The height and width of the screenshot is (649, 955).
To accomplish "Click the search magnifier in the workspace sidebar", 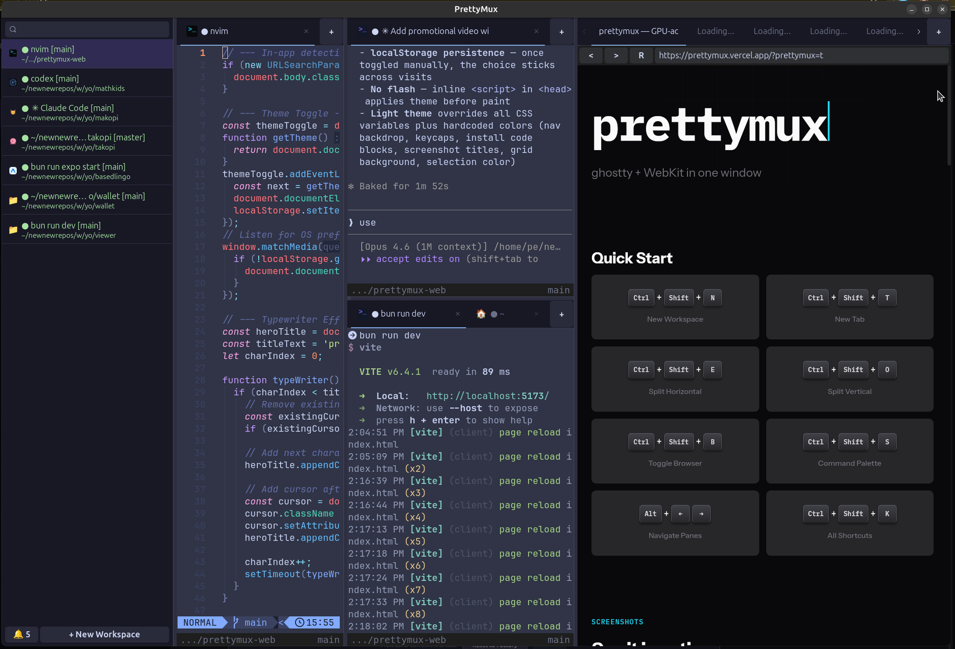I will (12, 29).
